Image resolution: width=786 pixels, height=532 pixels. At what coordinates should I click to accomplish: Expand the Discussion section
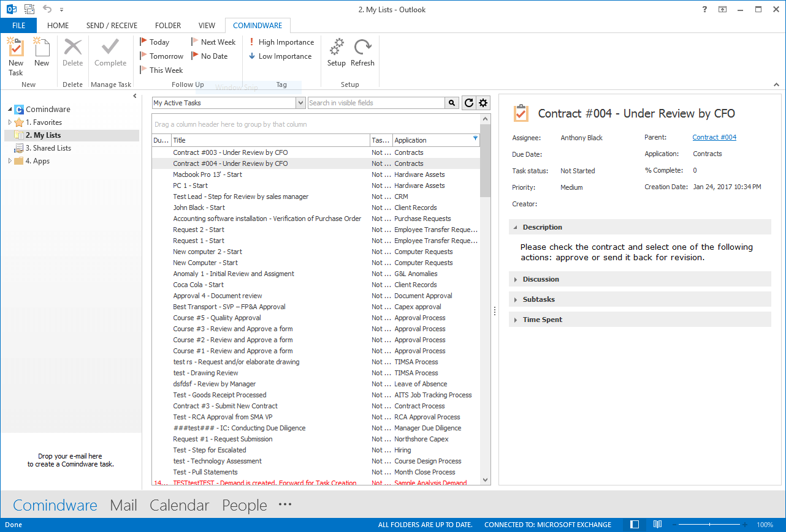pyautogui.click(x=516, y=279)
